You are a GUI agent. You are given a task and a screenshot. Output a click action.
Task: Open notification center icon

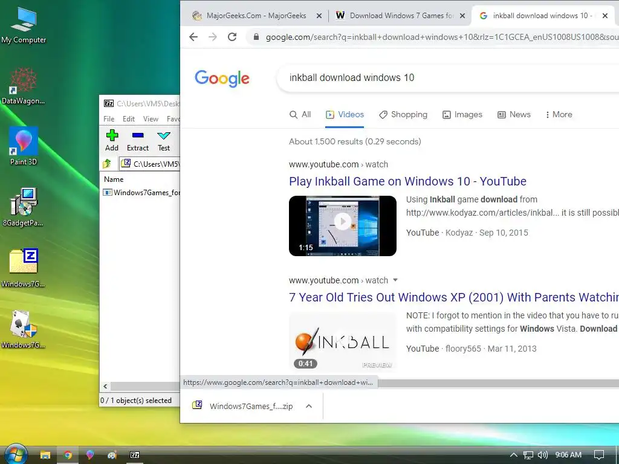click(x=599, y=455)
